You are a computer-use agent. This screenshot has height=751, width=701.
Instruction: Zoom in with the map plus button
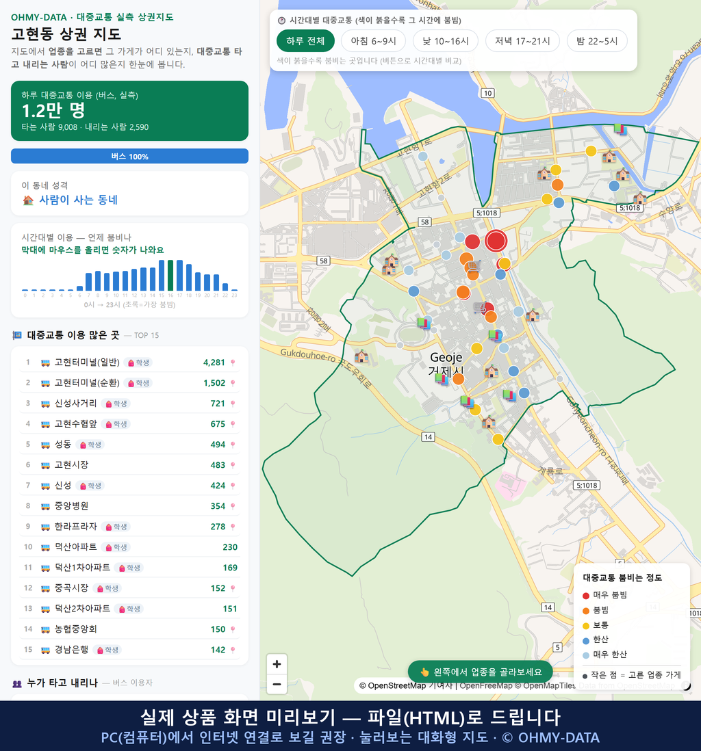tap(277, 664)
